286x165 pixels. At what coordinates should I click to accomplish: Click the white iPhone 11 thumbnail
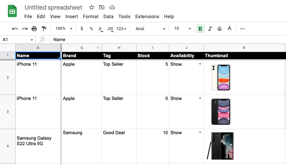(221, 77)
